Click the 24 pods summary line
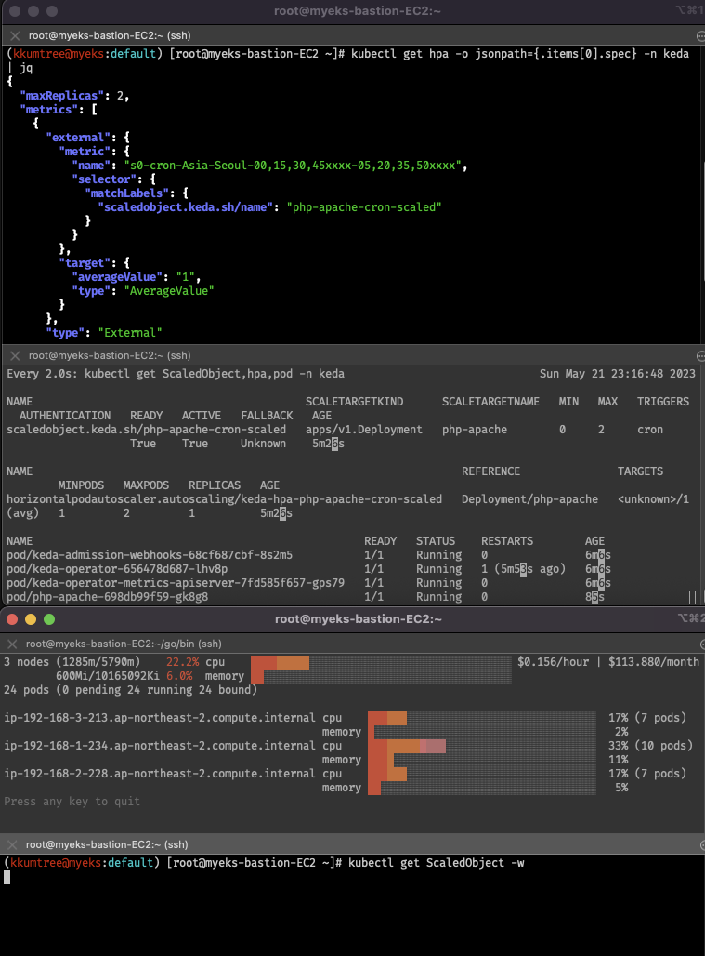 point(131,690)
